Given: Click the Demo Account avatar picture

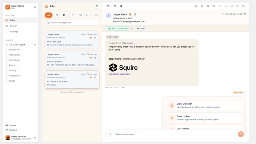Looking at the screenshot, I should (8, 138).
